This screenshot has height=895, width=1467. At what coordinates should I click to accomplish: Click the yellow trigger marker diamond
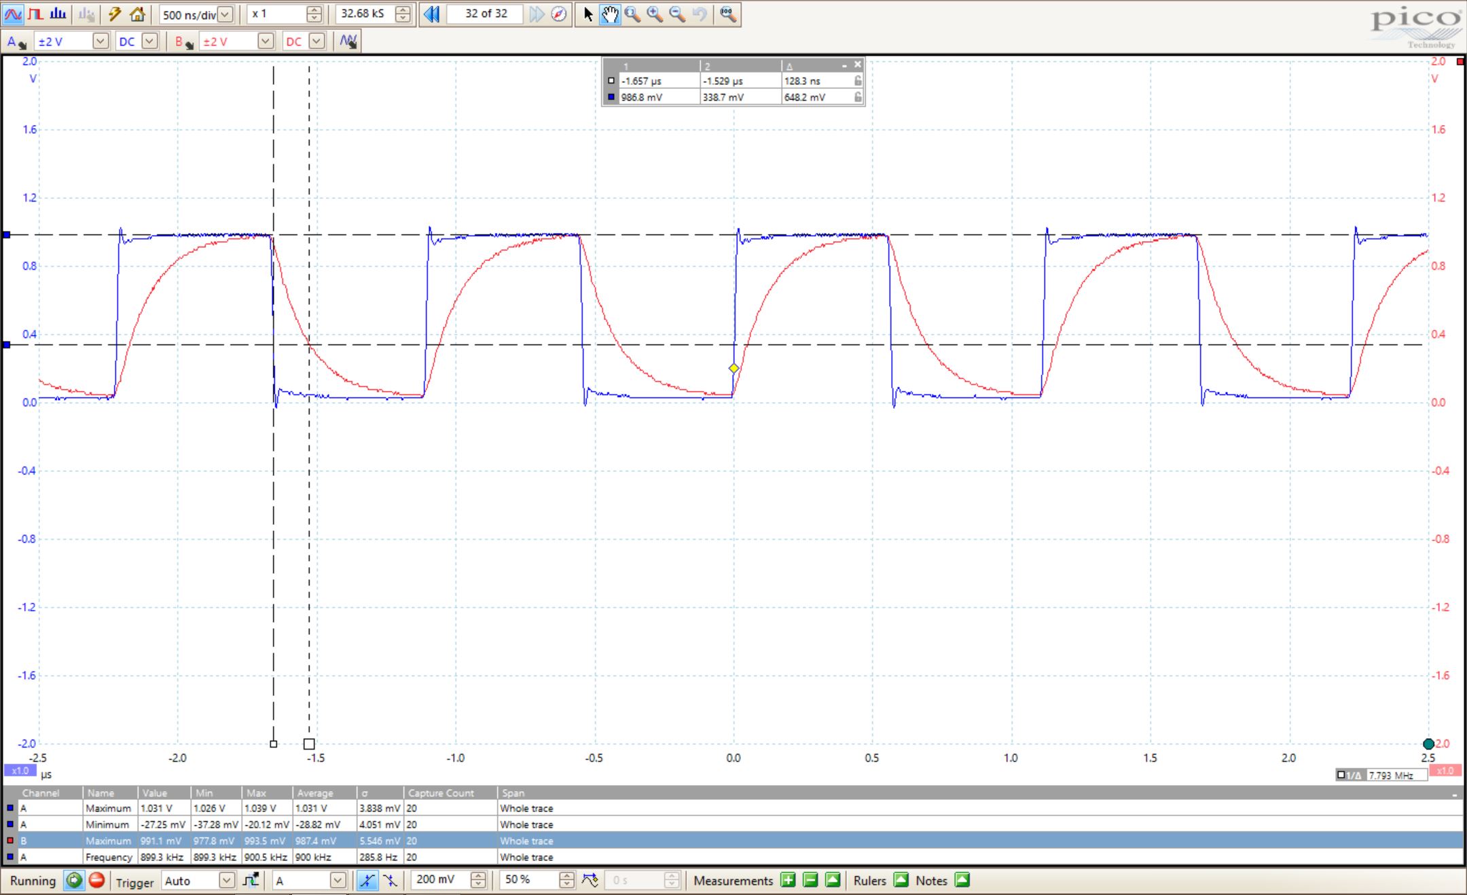[733, 368]
